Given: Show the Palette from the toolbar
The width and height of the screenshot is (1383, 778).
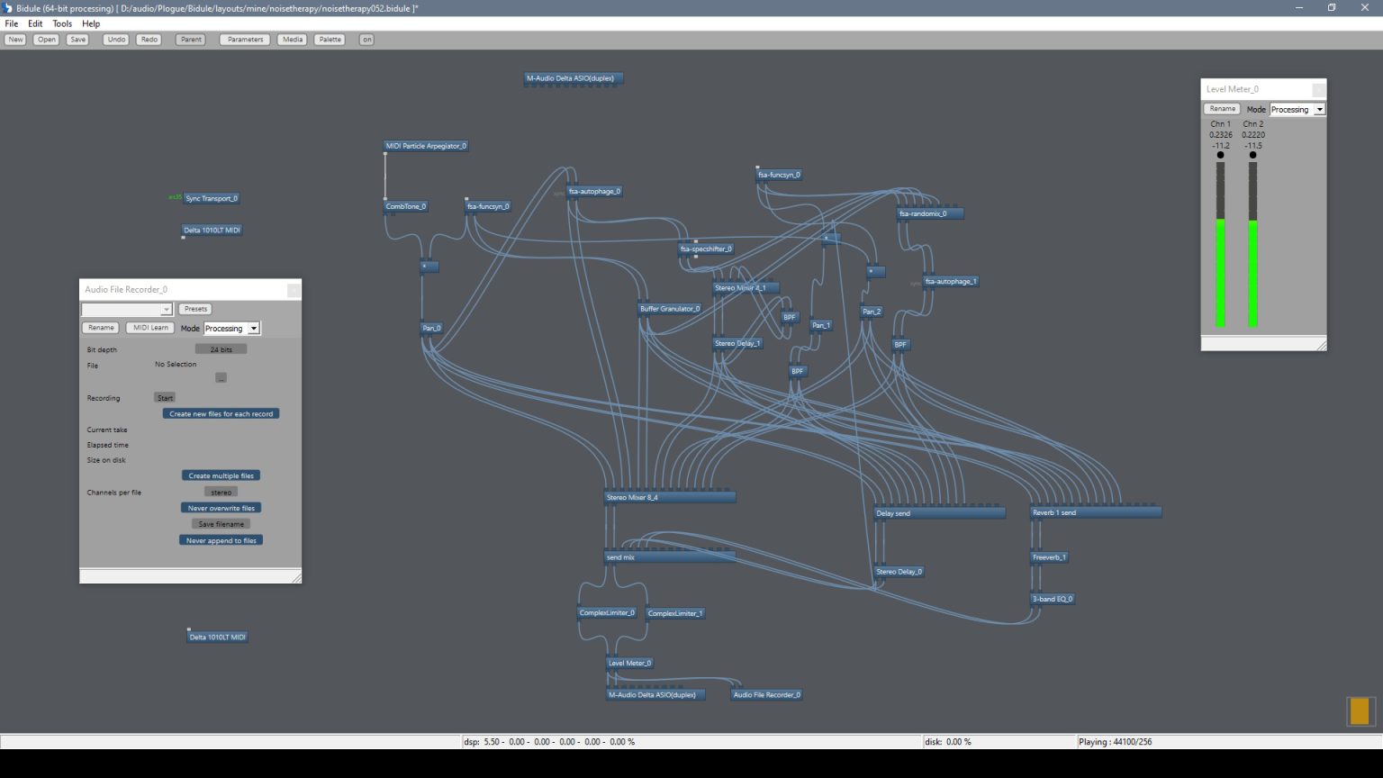Looking at the screenshot, I should coord(330,40).
